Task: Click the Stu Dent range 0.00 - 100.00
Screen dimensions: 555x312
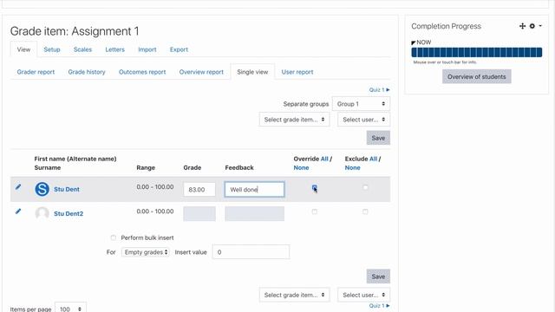Action: 154,187
